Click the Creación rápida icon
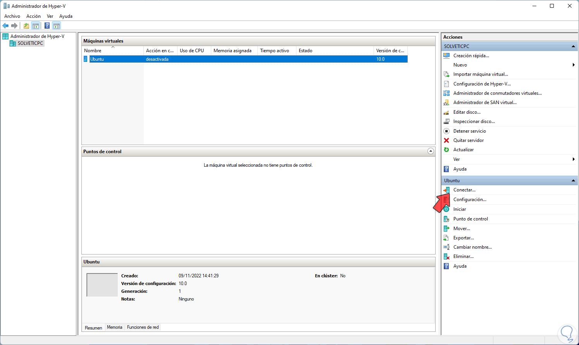The width and height of the screenshot is (579, 345). click(446, 56)
